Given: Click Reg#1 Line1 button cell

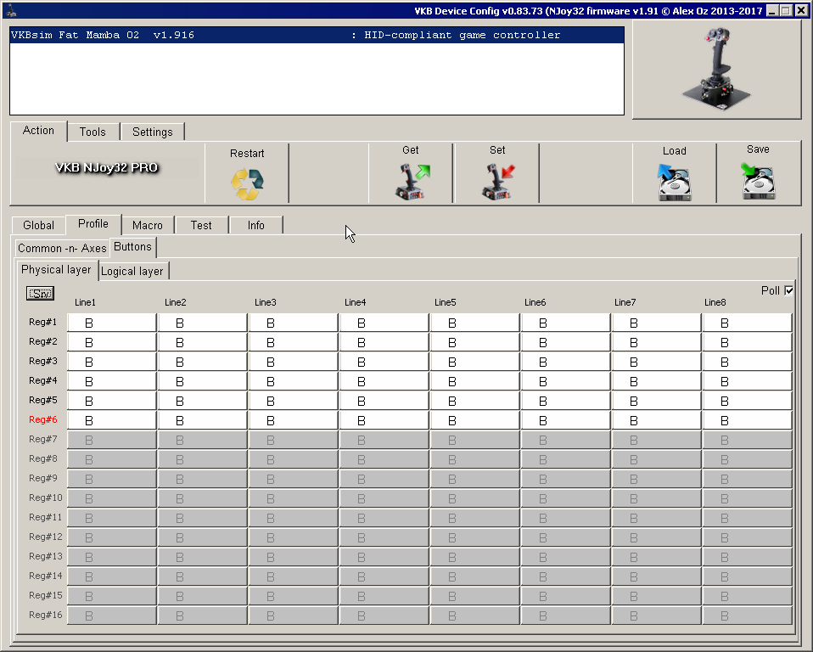Looking at the screenshot, I should click(112, 323).
